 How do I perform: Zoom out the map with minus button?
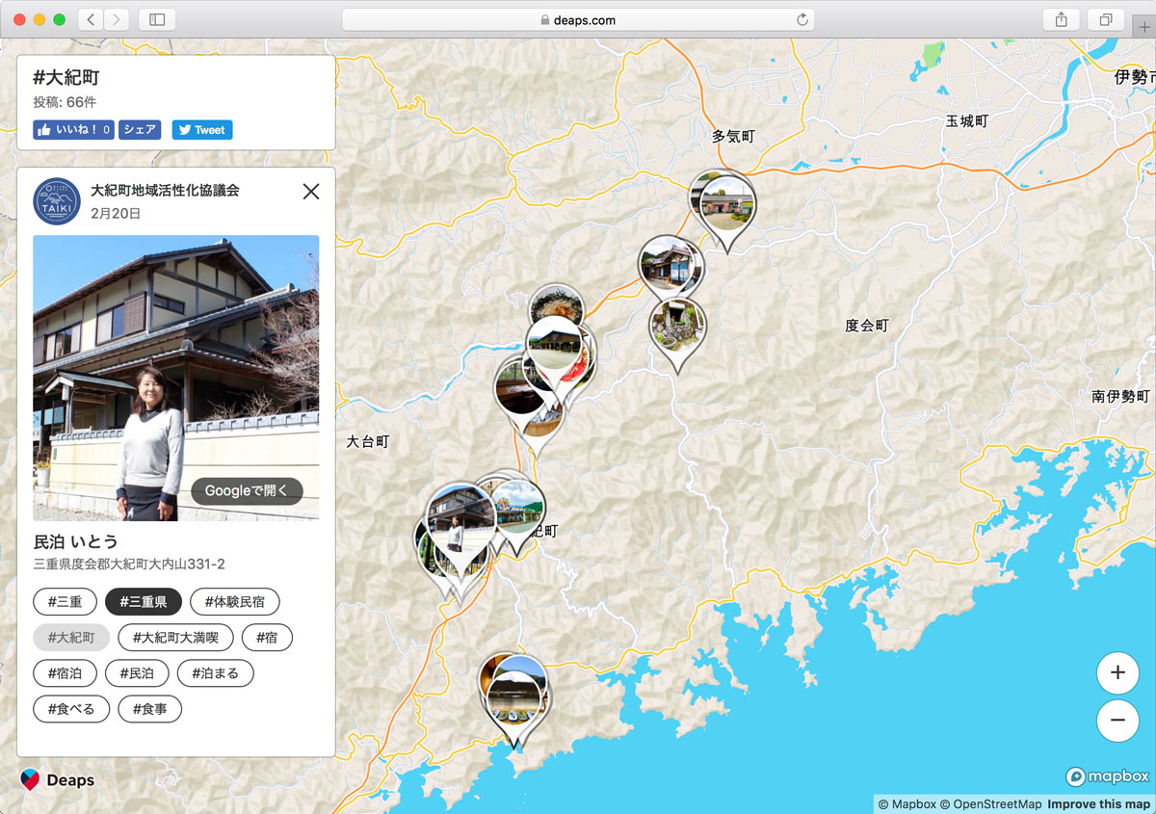pyautogui.click(x=1117, y=720)
